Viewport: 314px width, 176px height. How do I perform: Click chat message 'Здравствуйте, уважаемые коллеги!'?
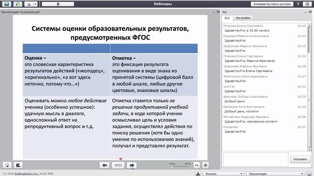click(x=251, y=122)
